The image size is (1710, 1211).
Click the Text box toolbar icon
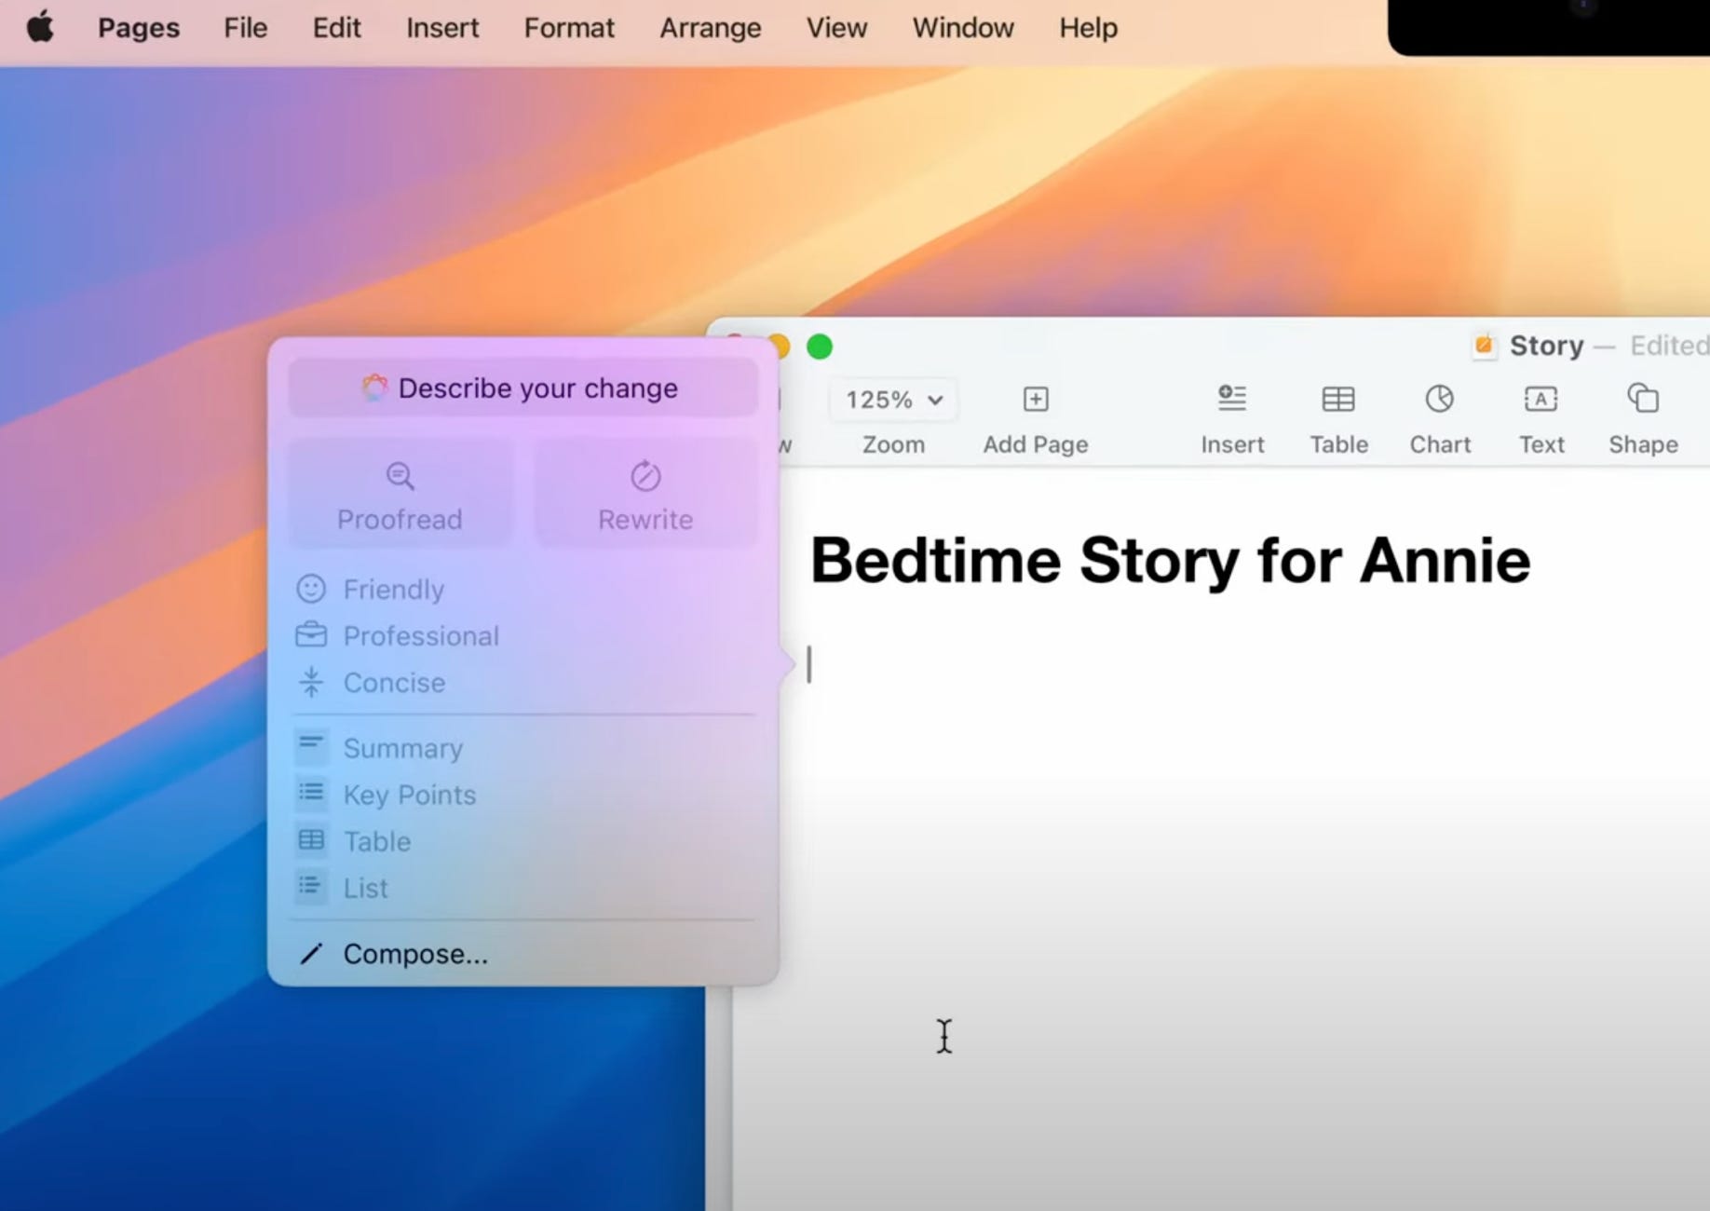(1540, 400)
